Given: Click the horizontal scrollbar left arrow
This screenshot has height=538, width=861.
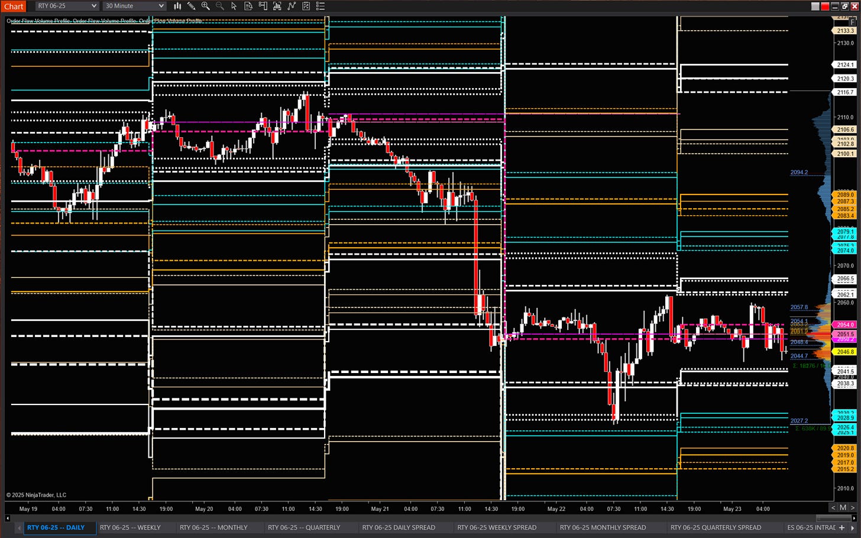Looking at the screenshot, I should (x=8, y=518).
